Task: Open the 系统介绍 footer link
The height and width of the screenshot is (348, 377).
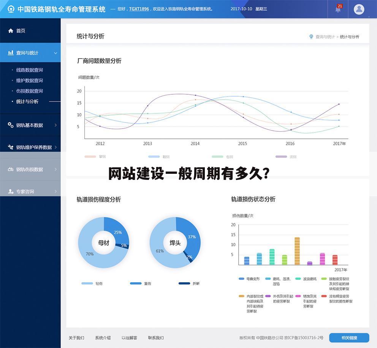Action: click(103, 338)
